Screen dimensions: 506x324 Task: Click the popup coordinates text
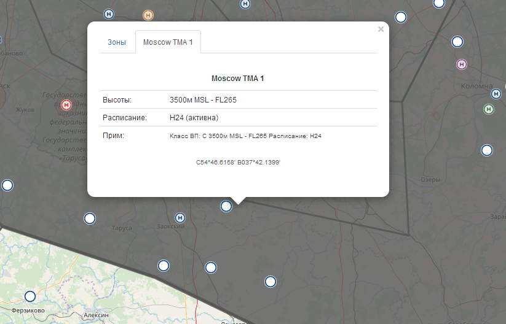(x=238, y=163)
